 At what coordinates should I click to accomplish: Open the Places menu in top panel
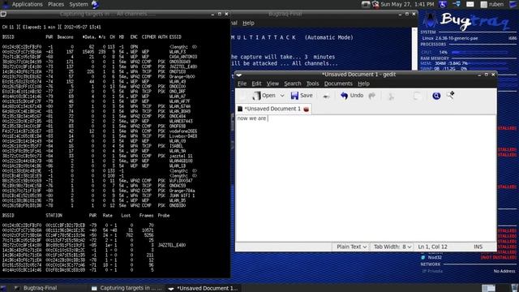[56, 4]
